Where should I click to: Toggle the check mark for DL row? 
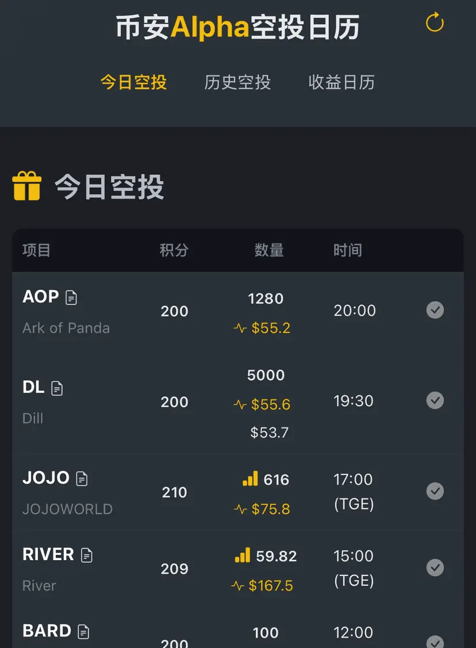coord(435,400)
